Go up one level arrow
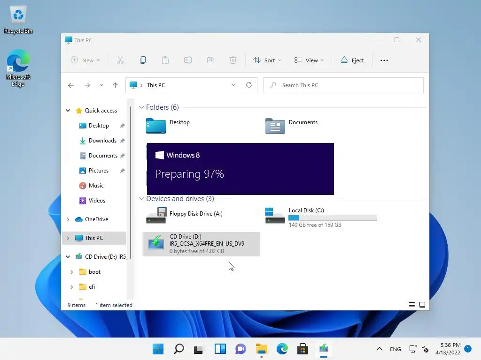 (x=116, y=85)
